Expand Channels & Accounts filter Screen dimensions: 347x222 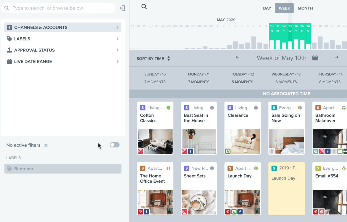[x=63, y=27]
